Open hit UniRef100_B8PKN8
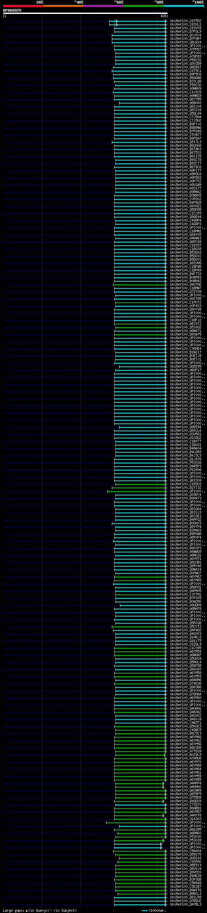Image resolution: width=207 pixels, height=913 pixels. pyautogui.click(x=186, y=534)
